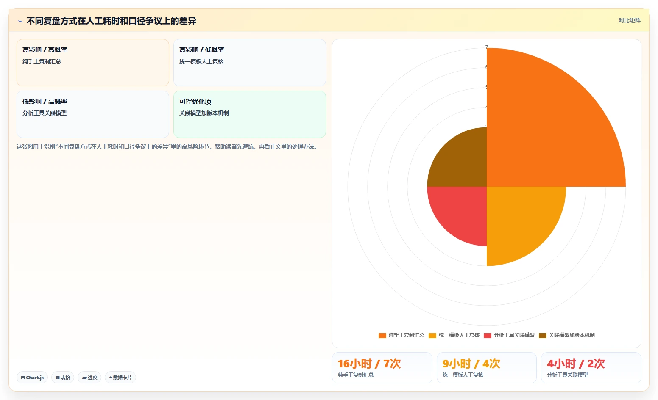Click the chart title 不同复盘方式 heading
658x400 pixels.
click(111, 21)
